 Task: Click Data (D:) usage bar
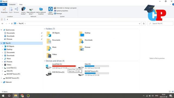97,66
